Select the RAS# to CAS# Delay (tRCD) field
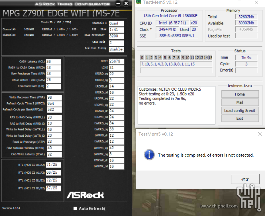This screenshot has width=265, height=216. point(53,68)
